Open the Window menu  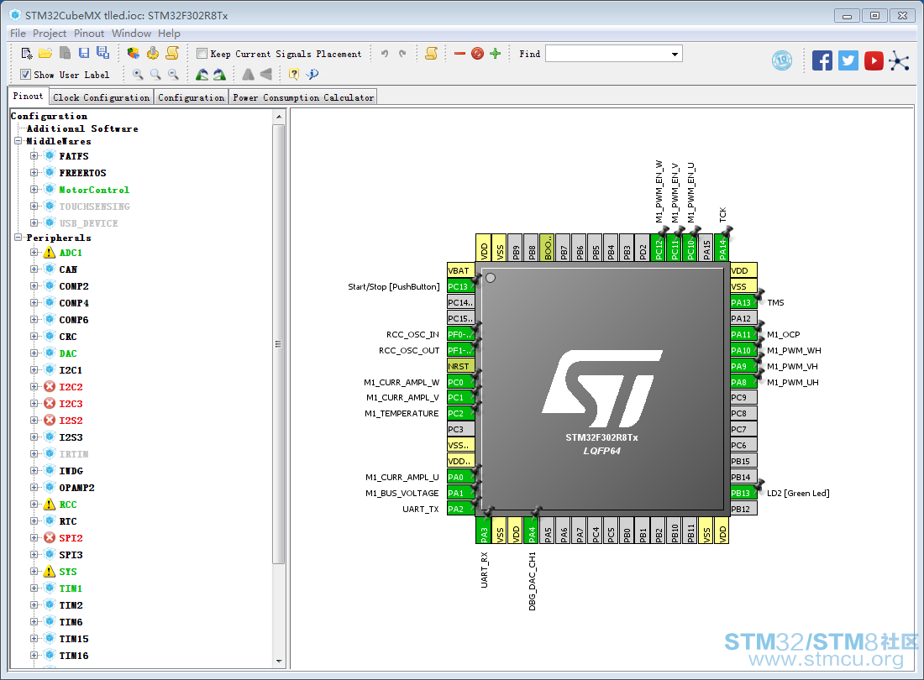[x=131, y=34]
